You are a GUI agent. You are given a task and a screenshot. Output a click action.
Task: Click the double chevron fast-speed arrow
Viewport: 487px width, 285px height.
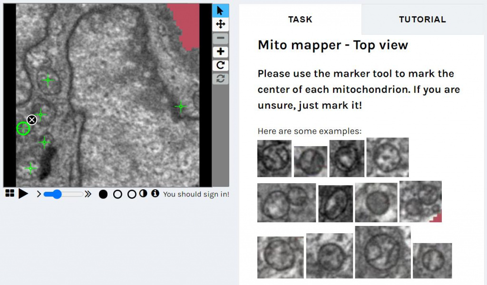(x=88, y=194)
